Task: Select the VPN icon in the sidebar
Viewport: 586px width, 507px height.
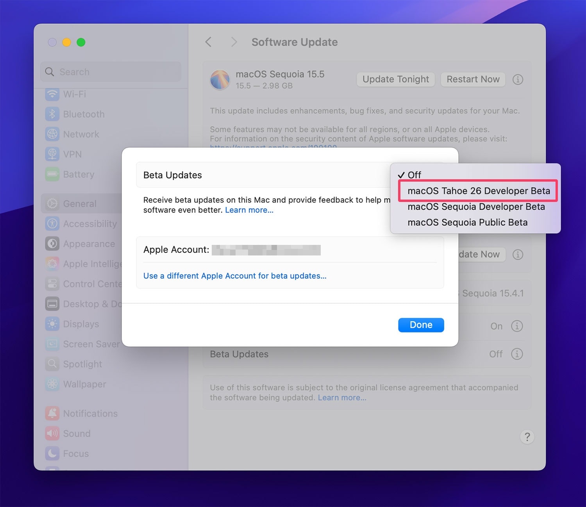Action: click(x=52, y=154)
